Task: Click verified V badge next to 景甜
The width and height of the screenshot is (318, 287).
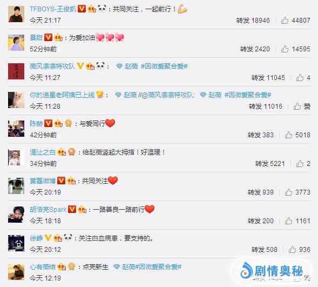Action: (48, 37)
